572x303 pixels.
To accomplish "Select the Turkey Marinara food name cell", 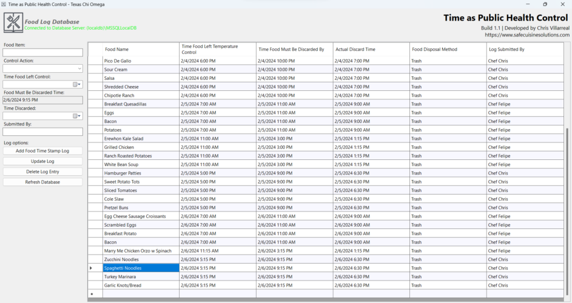I will (x=141, y=277).
